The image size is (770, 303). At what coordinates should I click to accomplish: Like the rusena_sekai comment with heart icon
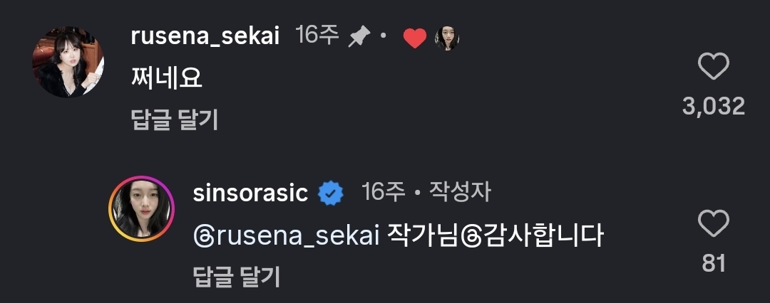713,68
